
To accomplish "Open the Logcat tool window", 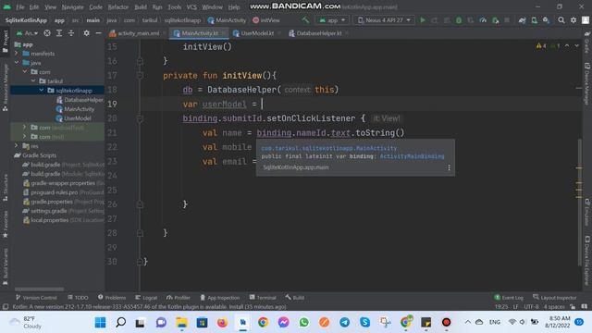I will click(x=146, y=298).
